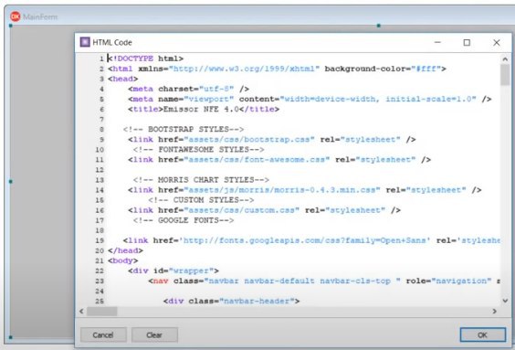Click the Cancel button
Screen dimensions: 515x350
click(x=103, y=334)
